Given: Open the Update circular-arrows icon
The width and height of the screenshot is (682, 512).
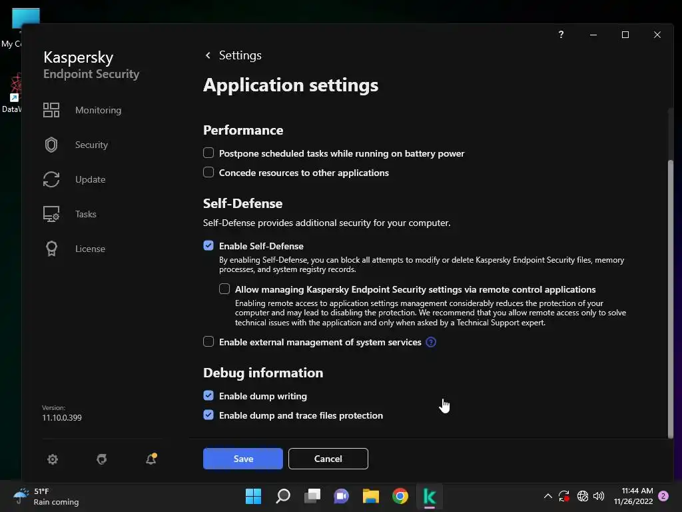Looking at the screenshot, I should tap(51, 179).
